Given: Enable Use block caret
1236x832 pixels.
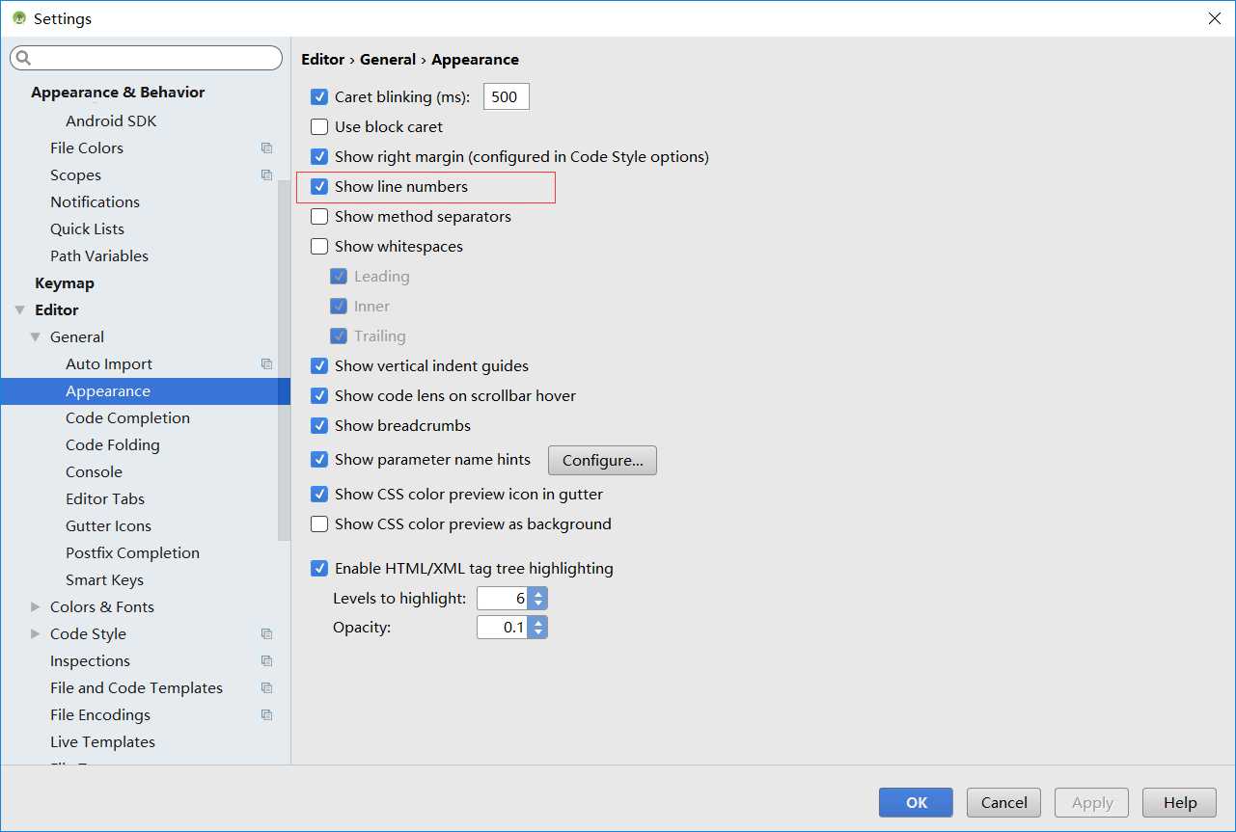Looking at the screenshot, I should (319, 126).
